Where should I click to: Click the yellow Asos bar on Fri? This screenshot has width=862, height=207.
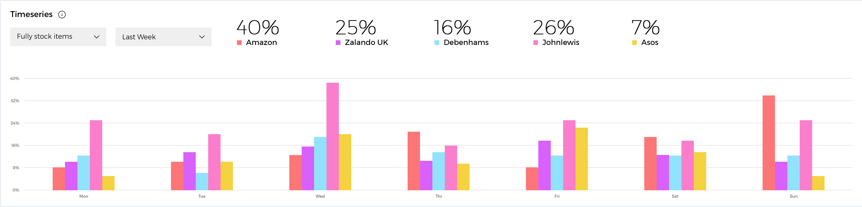[581, 159]
